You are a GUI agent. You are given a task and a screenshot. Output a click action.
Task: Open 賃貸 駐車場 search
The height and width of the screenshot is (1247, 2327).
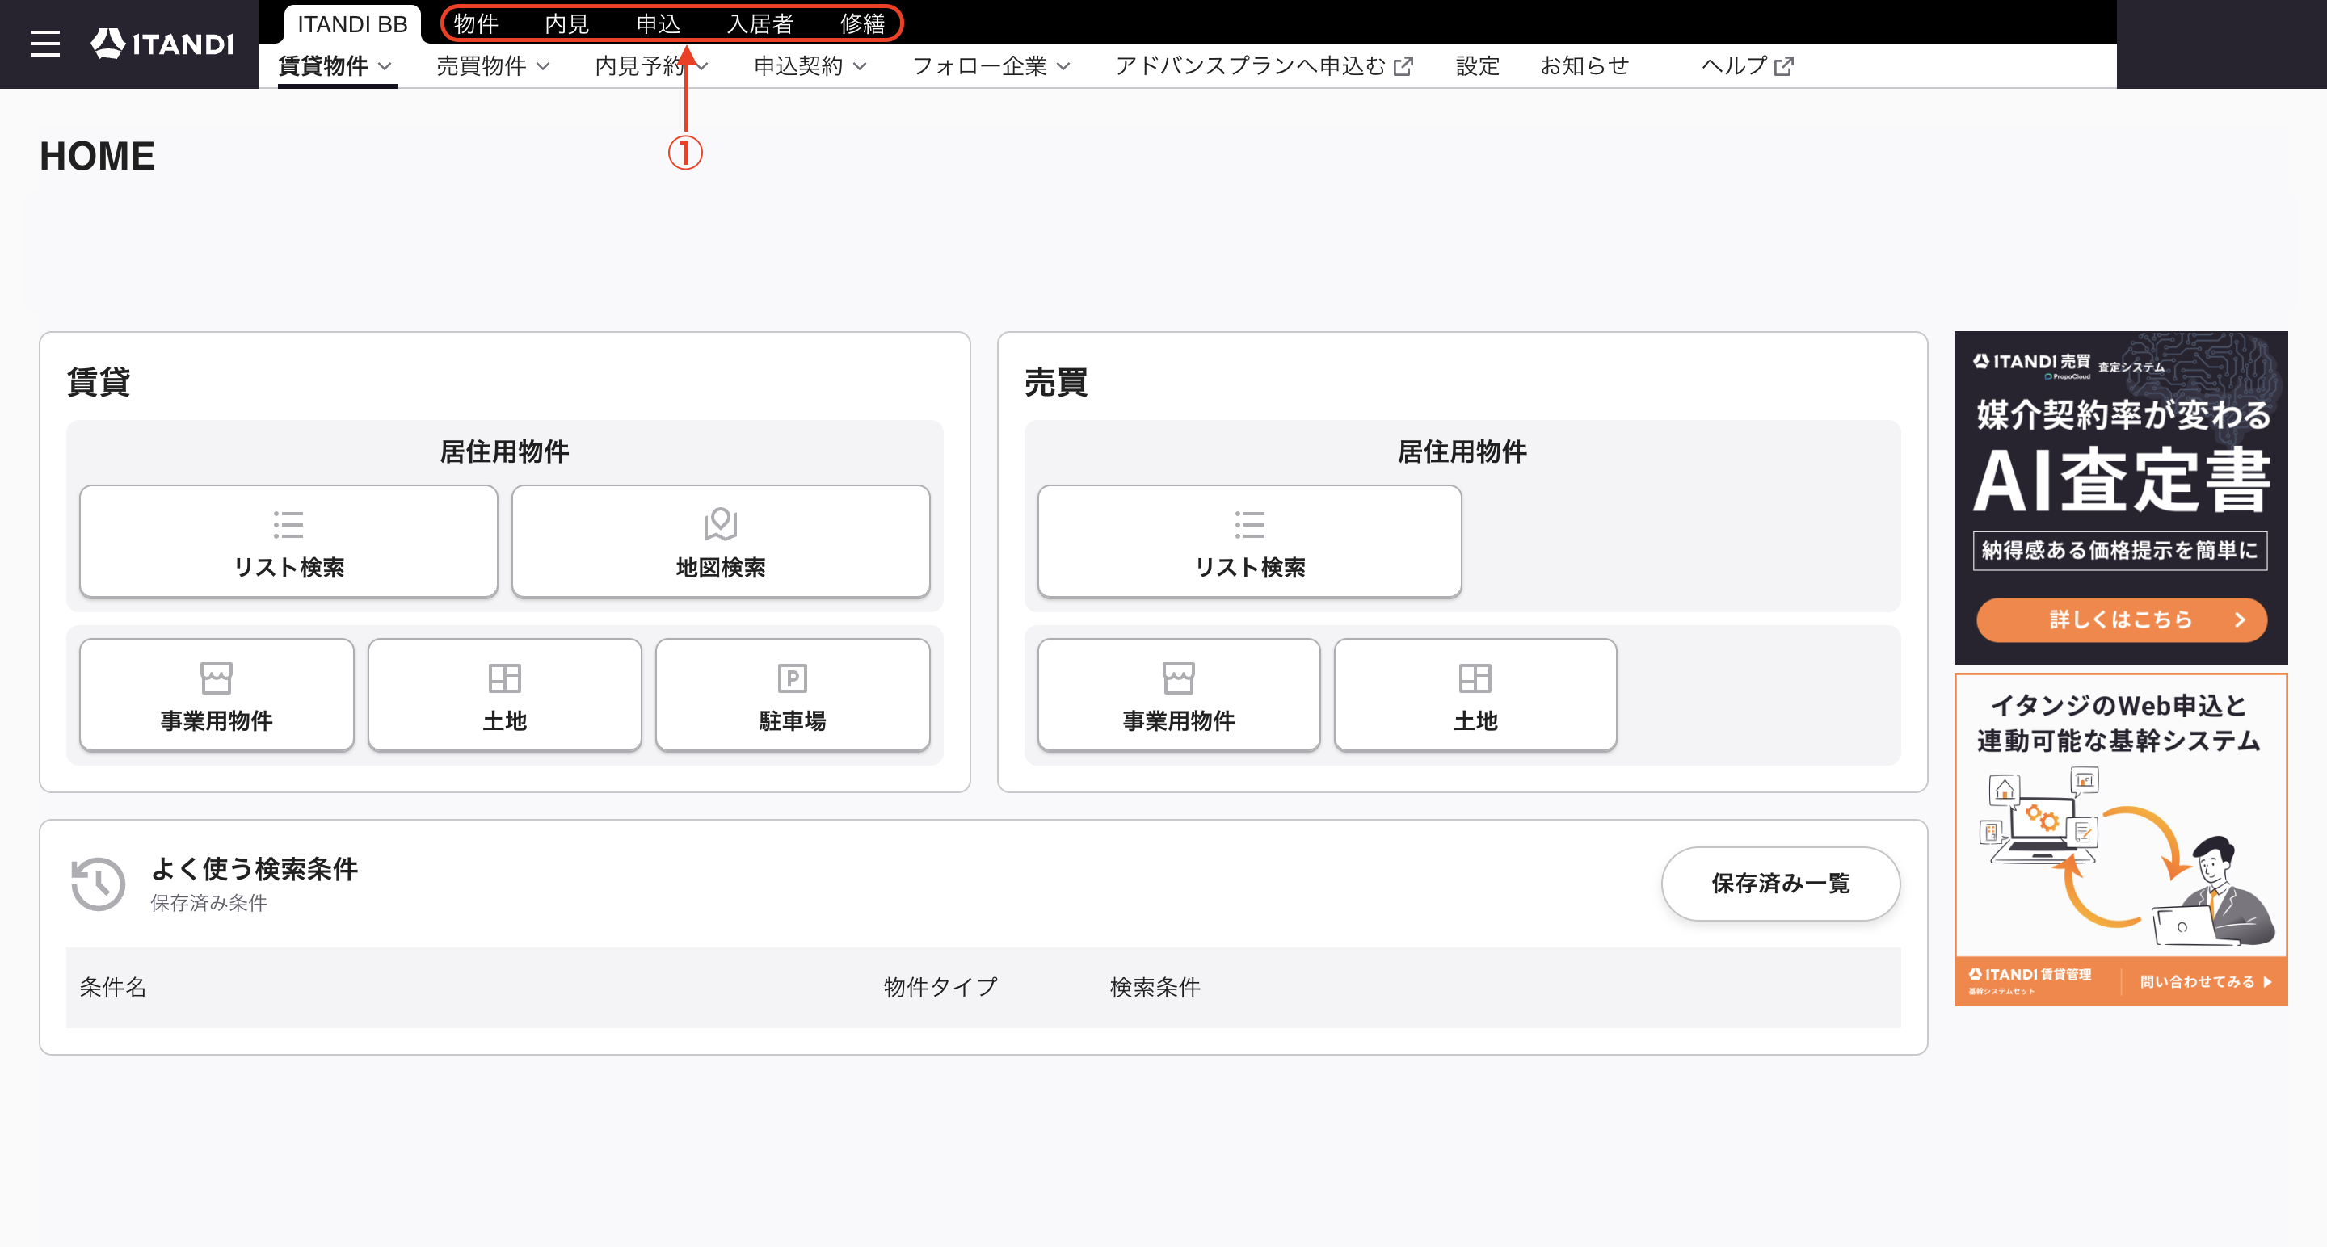tap(793, 695)
